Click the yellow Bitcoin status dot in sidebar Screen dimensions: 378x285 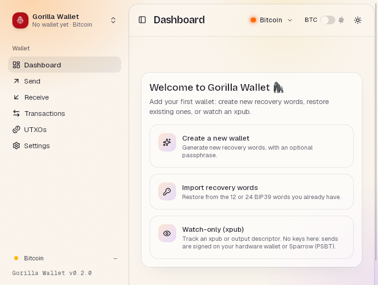[x=16, y=258]
